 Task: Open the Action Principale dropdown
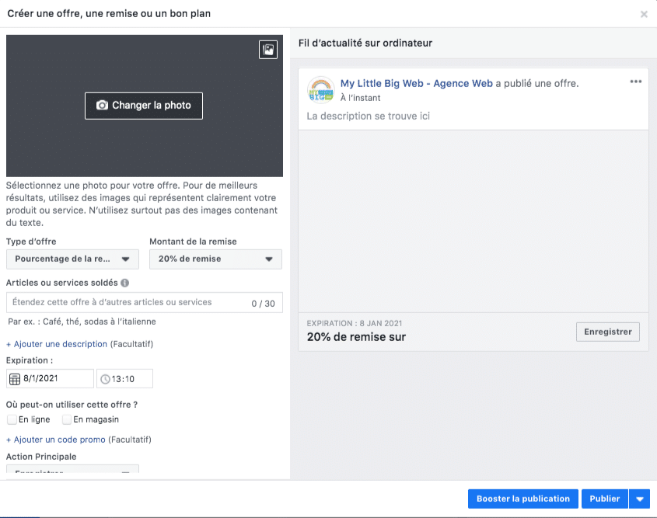pos(72,470)
